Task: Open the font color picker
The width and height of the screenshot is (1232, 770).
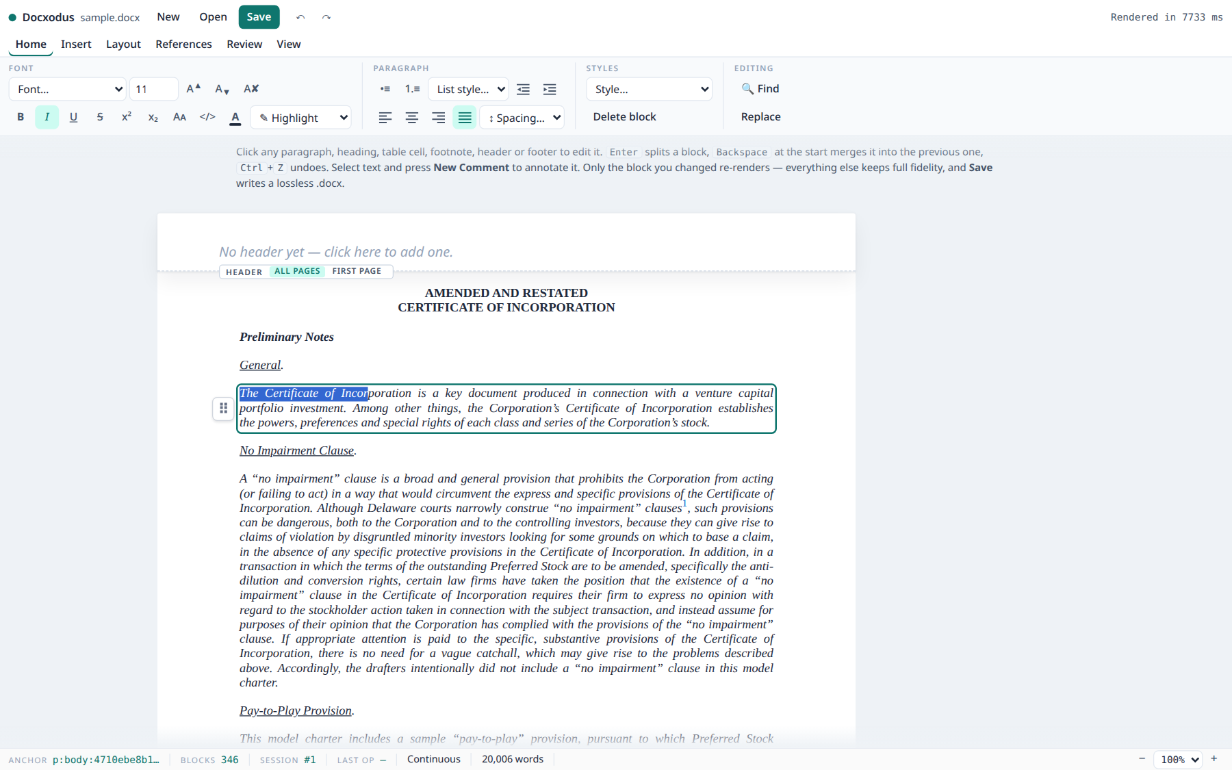Action: tap(235, 117)
